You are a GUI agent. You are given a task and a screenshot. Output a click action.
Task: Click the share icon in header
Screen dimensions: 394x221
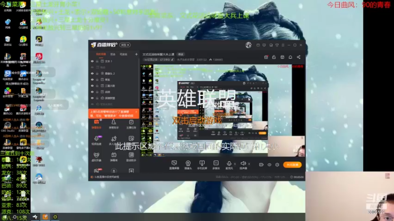coord(298,57)
